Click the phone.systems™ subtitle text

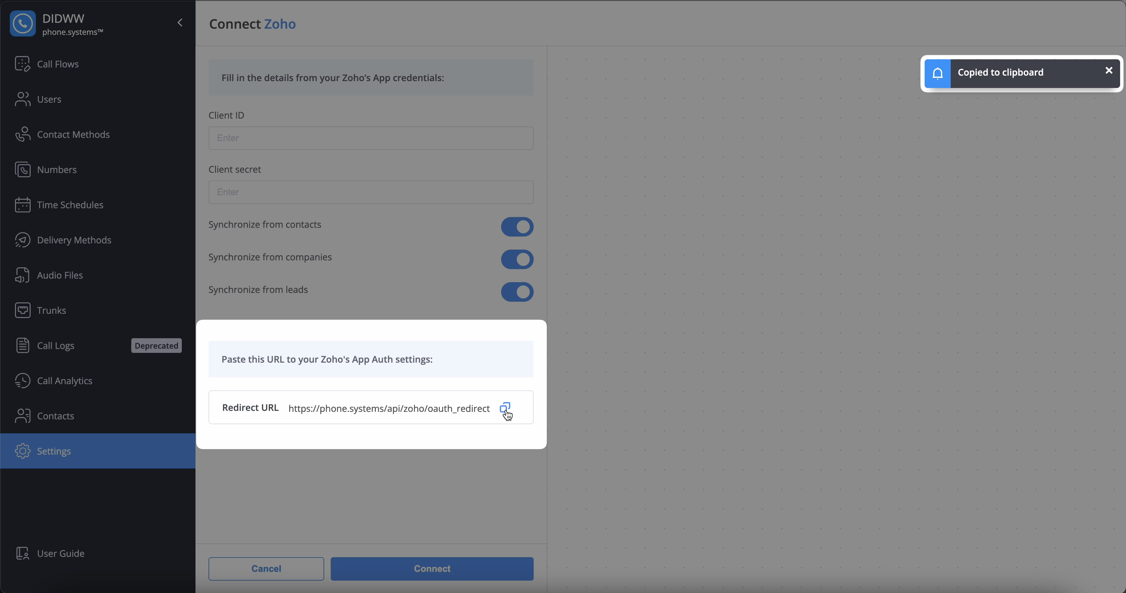tap(73, 32)
